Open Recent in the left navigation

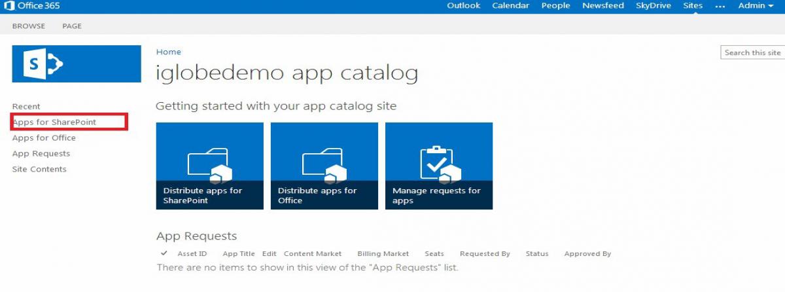click(x=26, y=106)
